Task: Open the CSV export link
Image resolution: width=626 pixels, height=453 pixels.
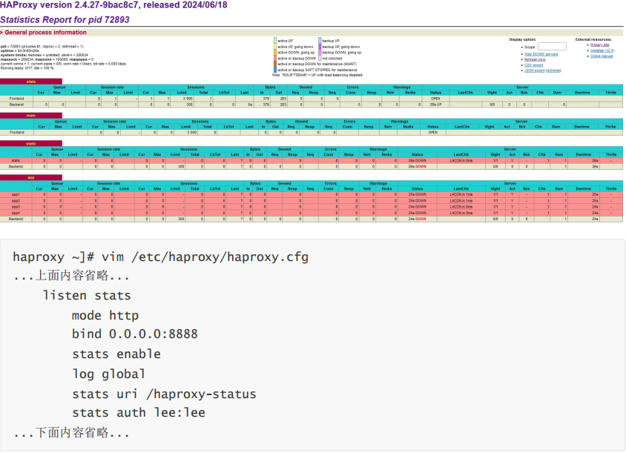Action: click(533, 65)
